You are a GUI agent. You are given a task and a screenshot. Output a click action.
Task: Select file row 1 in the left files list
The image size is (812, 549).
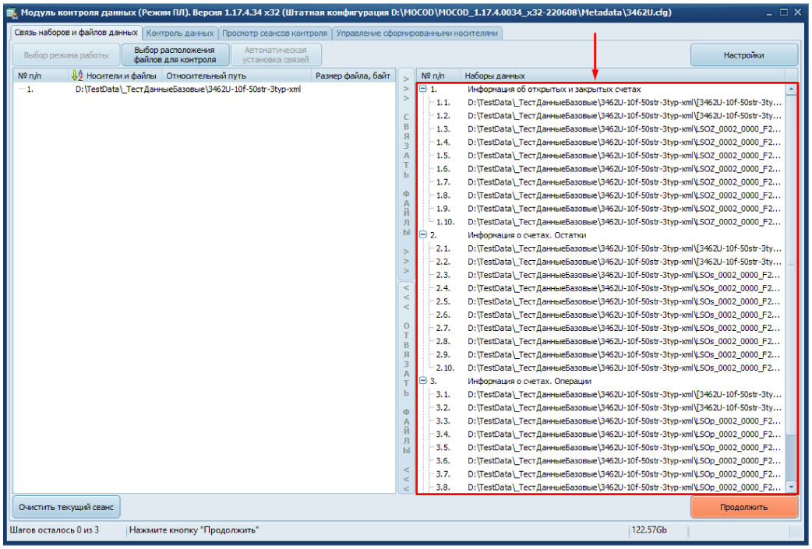(187, 90)
